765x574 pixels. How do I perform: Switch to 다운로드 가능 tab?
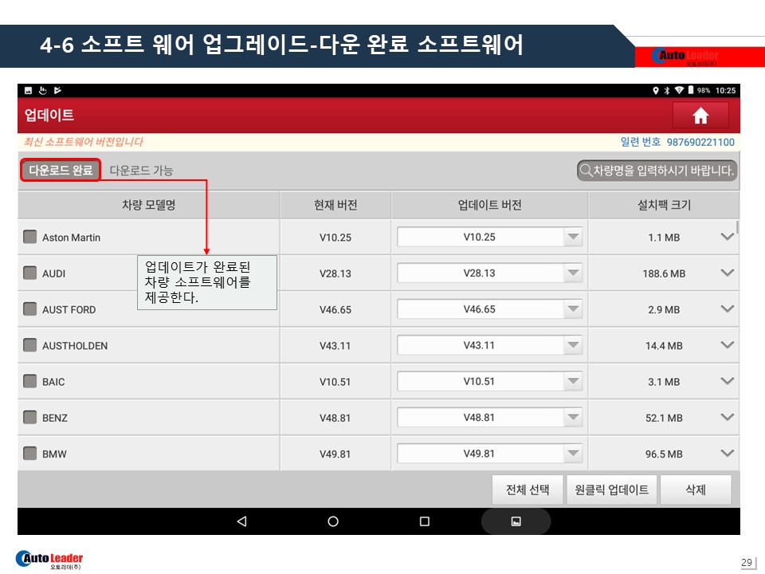point(142,171)
